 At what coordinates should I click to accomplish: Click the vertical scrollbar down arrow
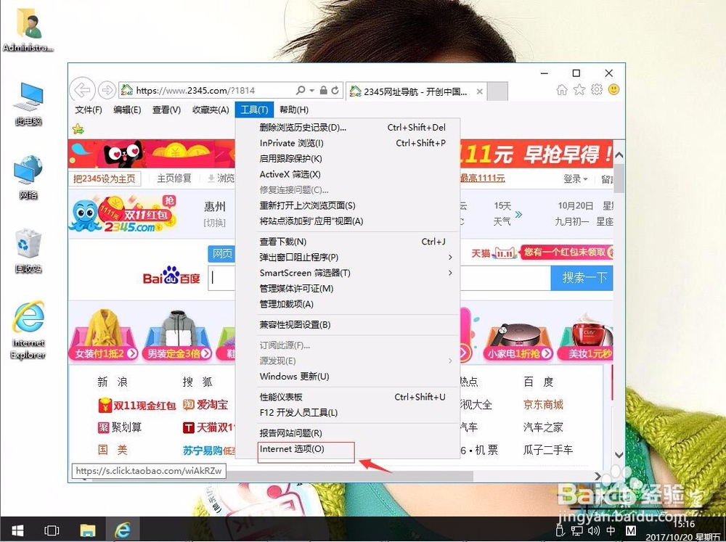pos(619,455)
